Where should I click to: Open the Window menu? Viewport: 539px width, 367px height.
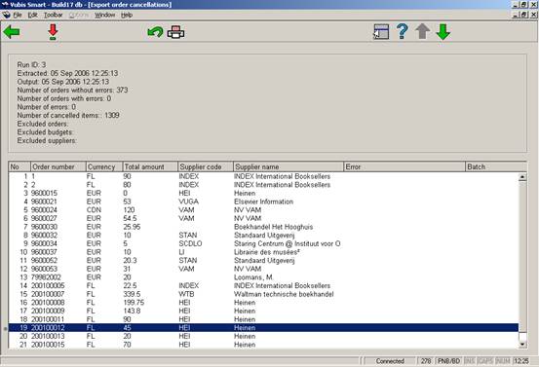pyautogui.click(x=105, y=15)
